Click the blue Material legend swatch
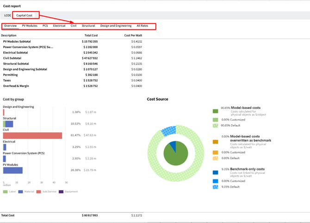 point(20,191)
